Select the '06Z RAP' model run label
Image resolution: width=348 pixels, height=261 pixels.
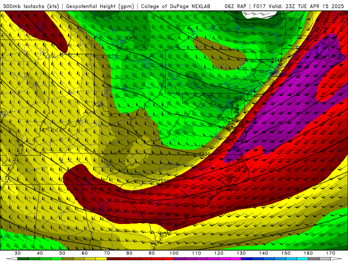point(235,6)
